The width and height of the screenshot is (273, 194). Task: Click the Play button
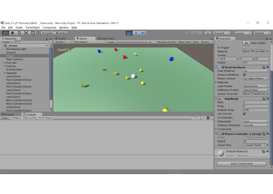[x=129, y=33]
